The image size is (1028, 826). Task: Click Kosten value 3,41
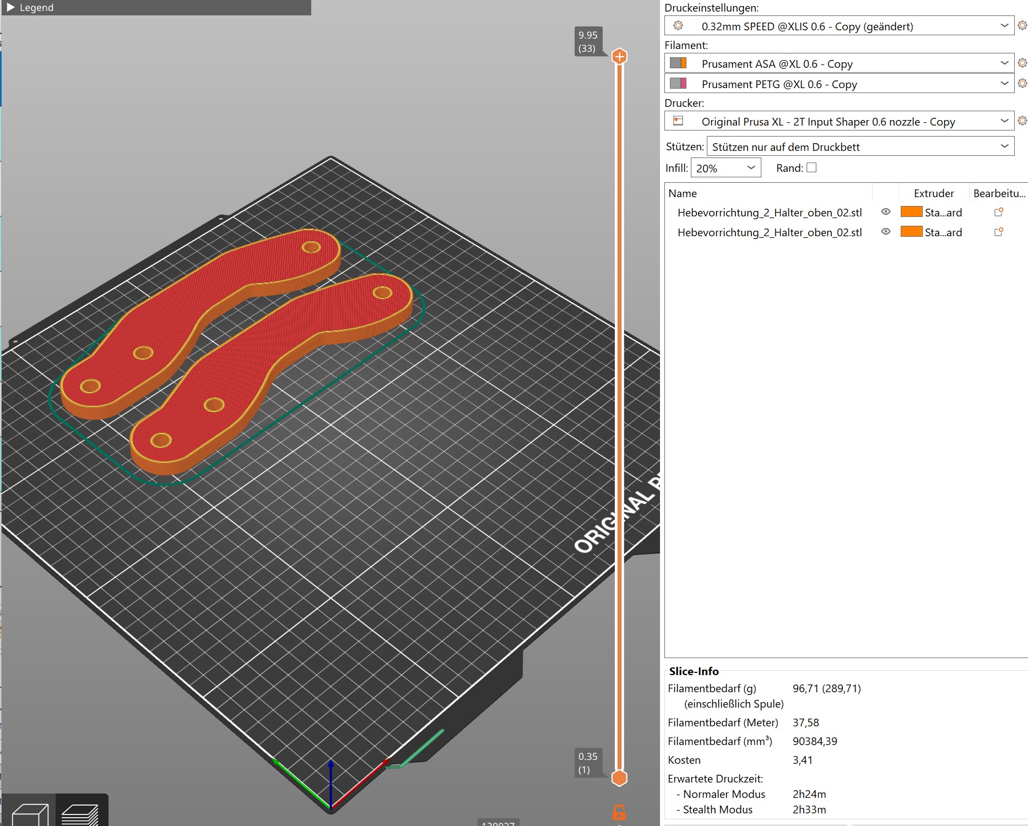click(802, 760)
